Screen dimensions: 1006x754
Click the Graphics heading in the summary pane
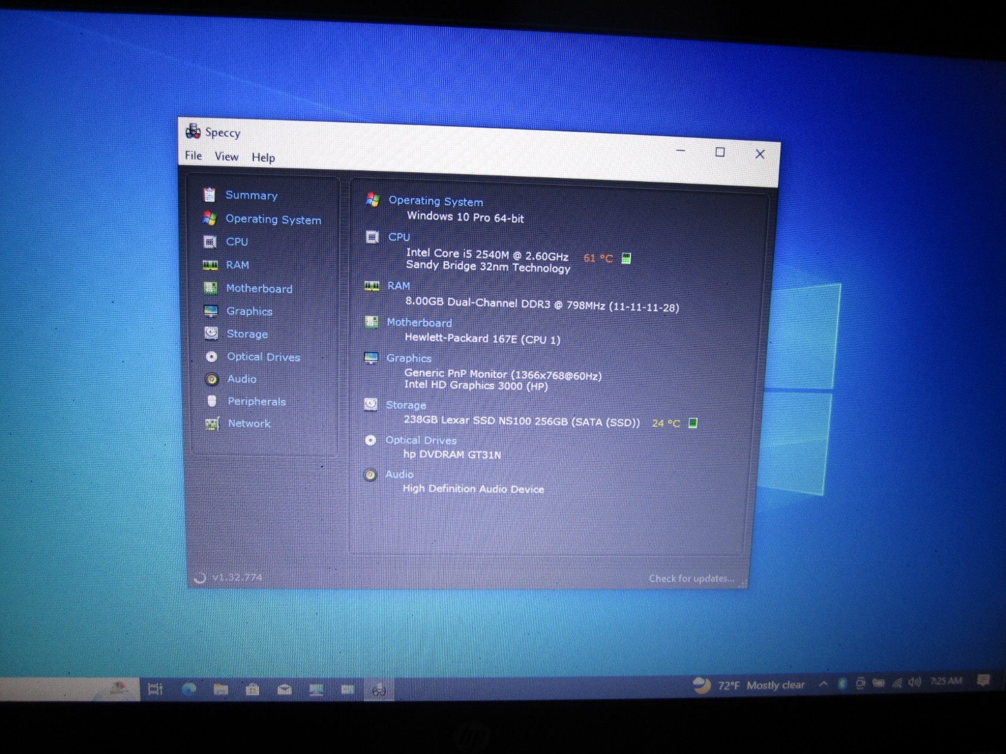(x=409, y=358)
